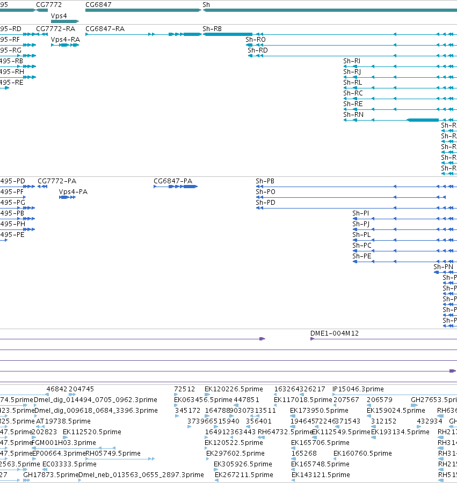The image size is (457, 483).
Task: Open EST EK063456.5prime
Action: 203,400
